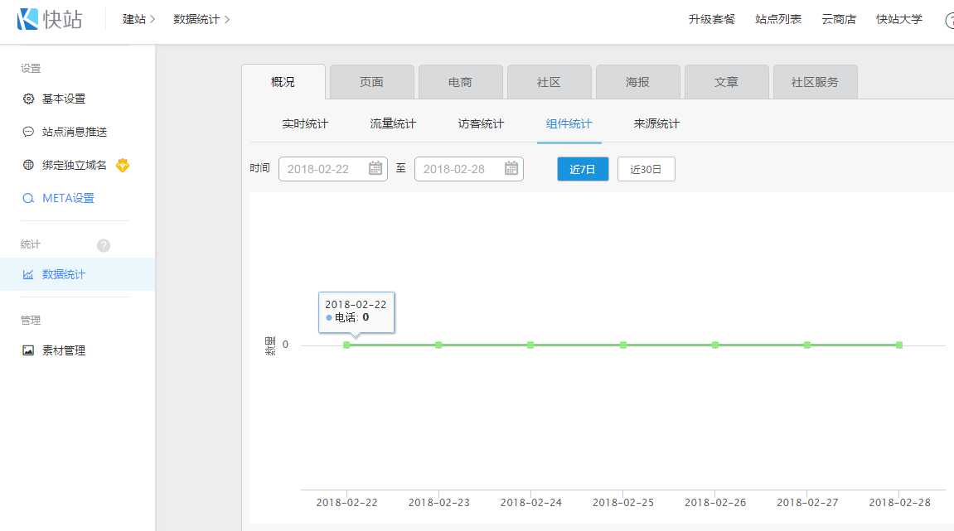
Task: Click the globe icon beside 绑定独立域名
Action: click(28, 165)
